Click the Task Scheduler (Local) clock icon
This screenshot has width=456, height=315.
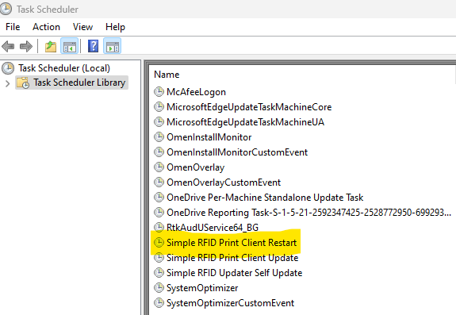point(8,68)
